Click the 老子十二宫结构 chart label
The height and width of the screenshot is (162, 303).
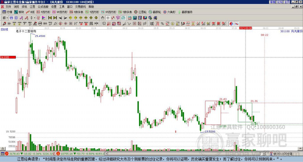(x=26, y=31)
